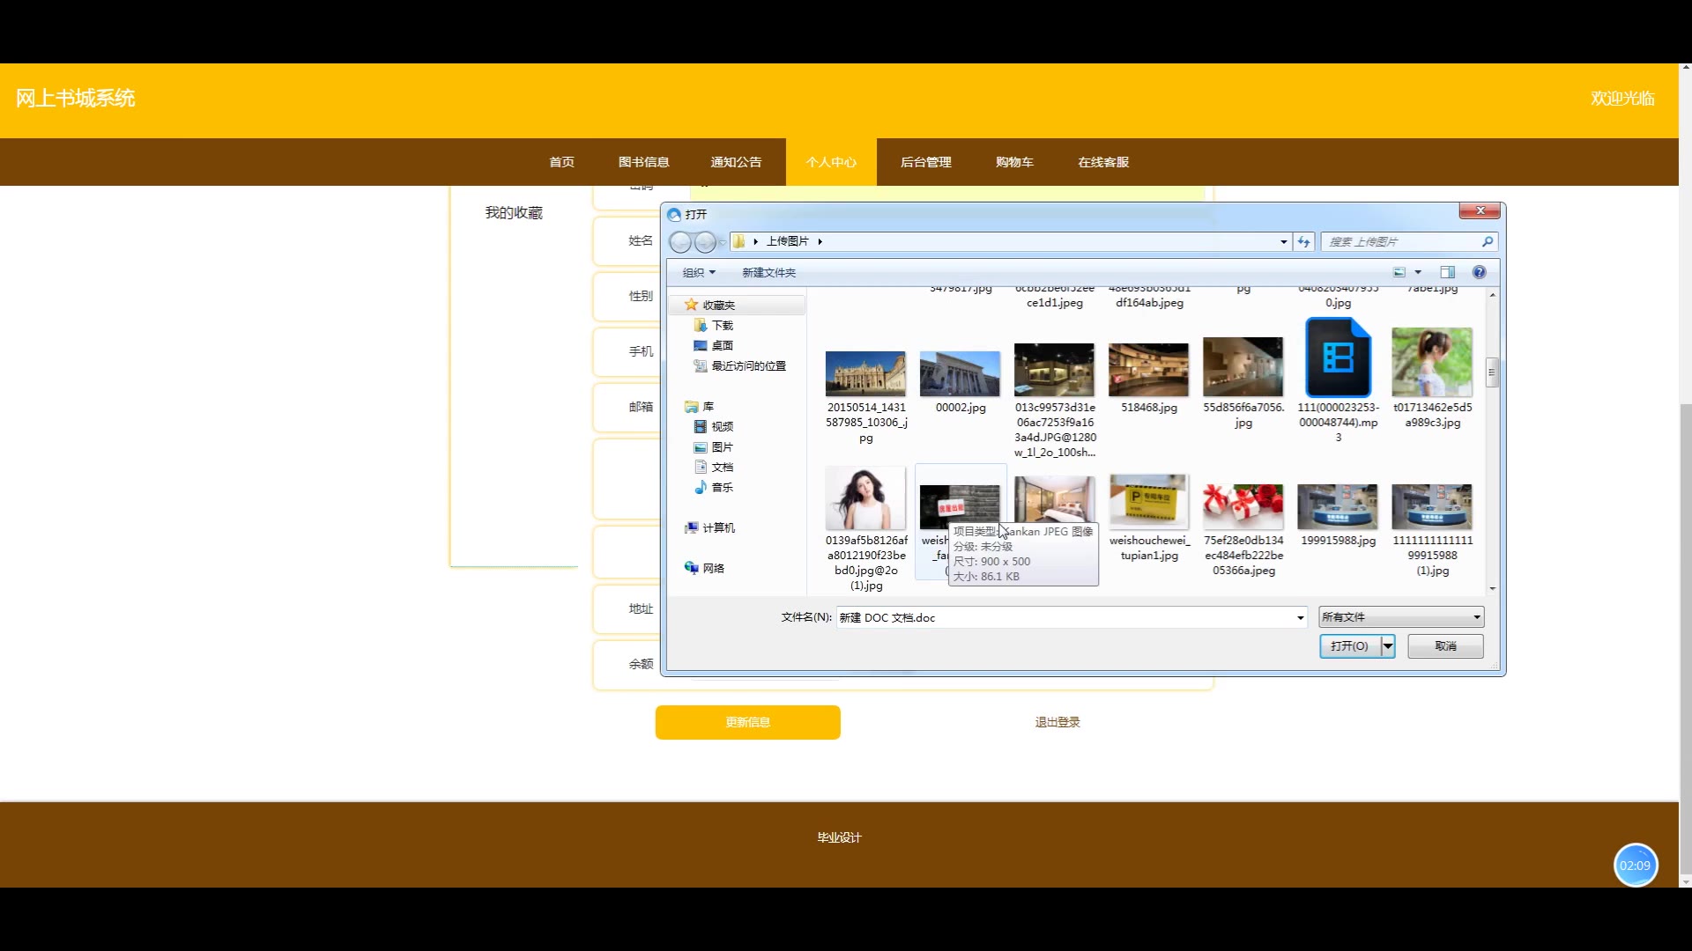The width and height of the screenshot is (1692, 951).
Task: Select the 111 mp3 video file icon
Action: pyautogui.click(x=1338, y=359)
